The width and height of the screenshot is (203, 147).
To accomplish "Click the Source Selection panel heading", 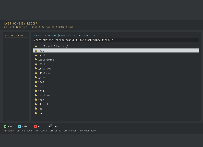I will pyautogui.click(x=64, y=35).
